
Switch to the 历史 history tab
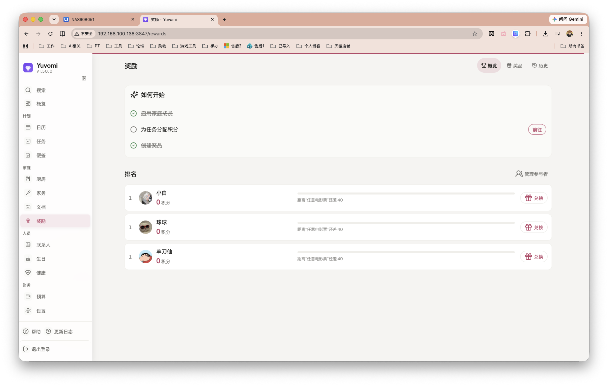540,66
